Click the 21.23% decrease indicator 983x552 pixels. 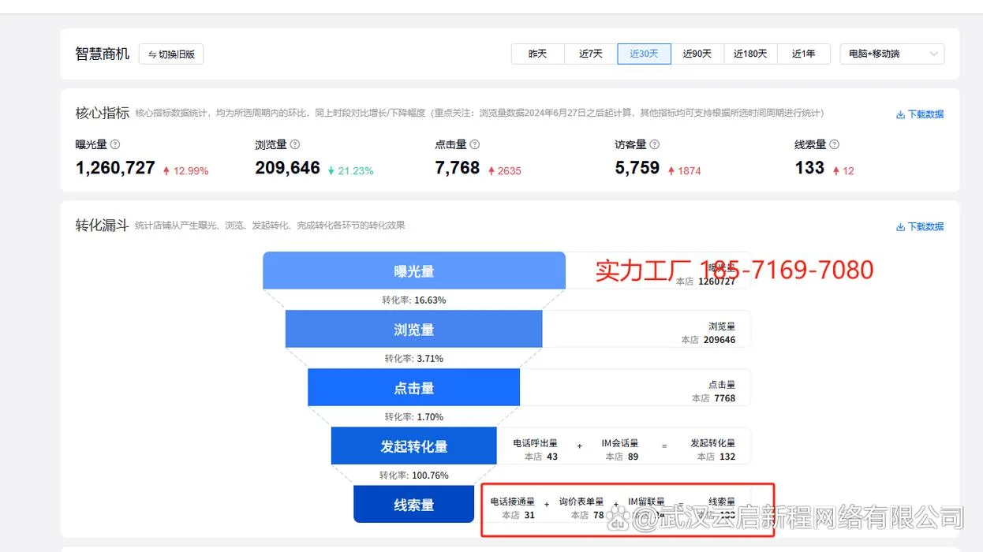click(350, 170)
